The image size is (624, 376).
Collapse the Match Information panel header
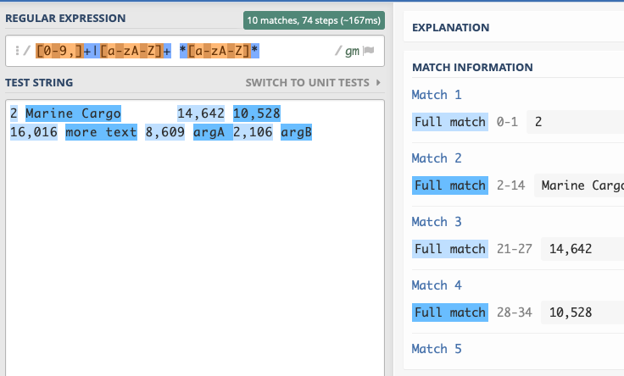[x=471, y=67]
